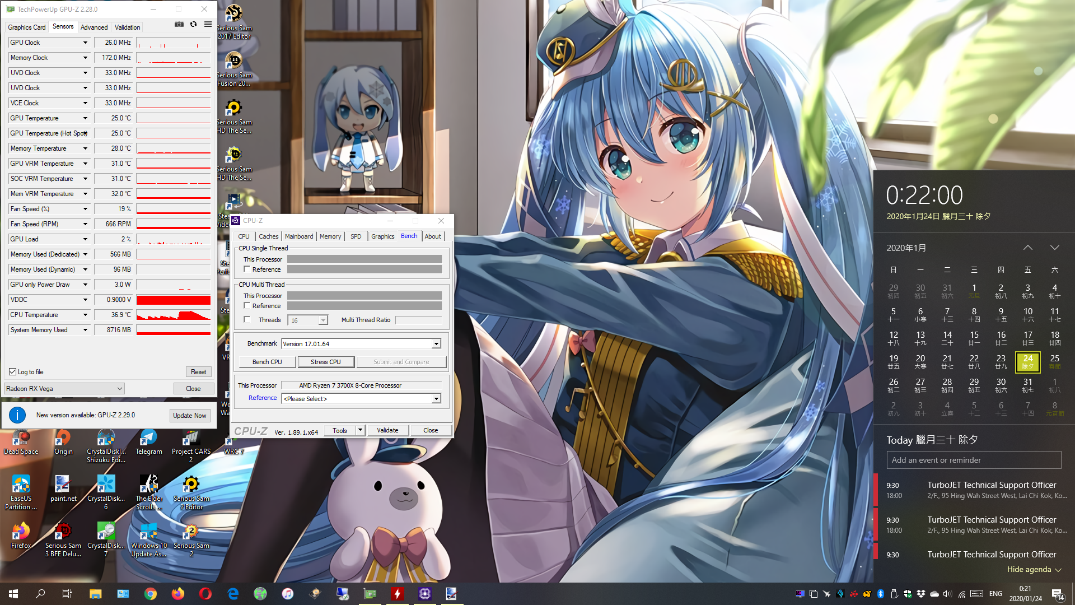Launch the Telegram desktop shortcut
The width and height of the screenshot is (1075, 605).
point(148,443)
